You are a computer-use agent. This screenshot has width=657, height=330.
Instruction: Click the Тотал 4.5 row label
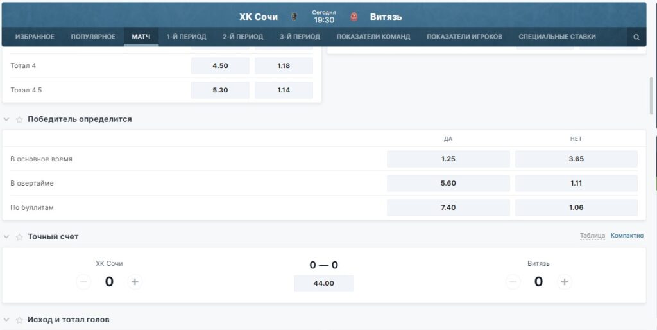tap(26, 90)
